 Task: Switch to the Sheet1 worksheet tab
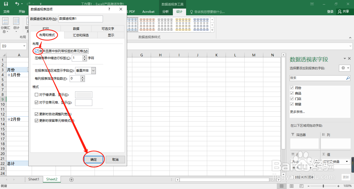coord(34,179)
